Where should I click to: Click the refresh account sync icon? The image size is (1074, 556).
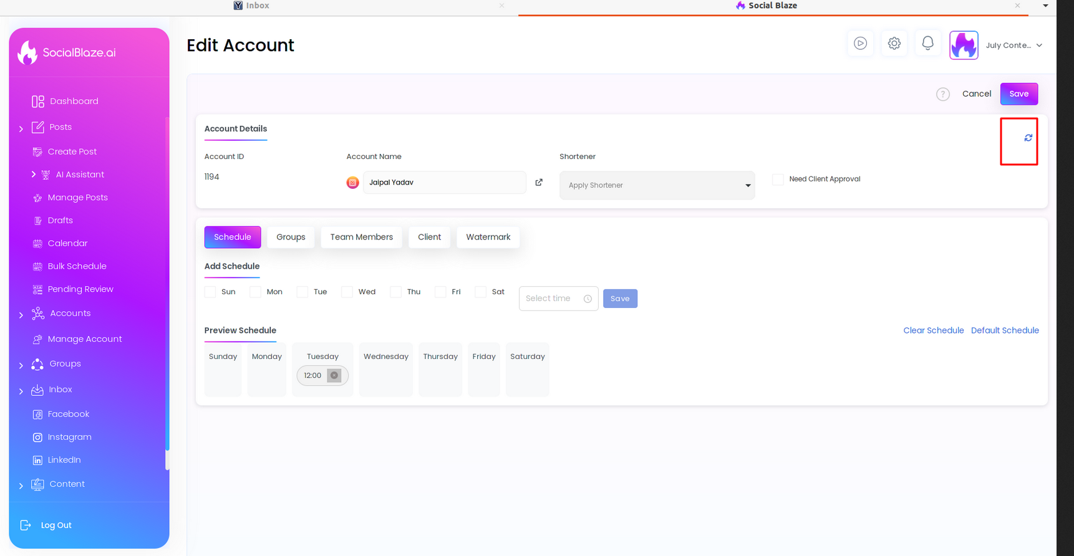click(1028, 138)
